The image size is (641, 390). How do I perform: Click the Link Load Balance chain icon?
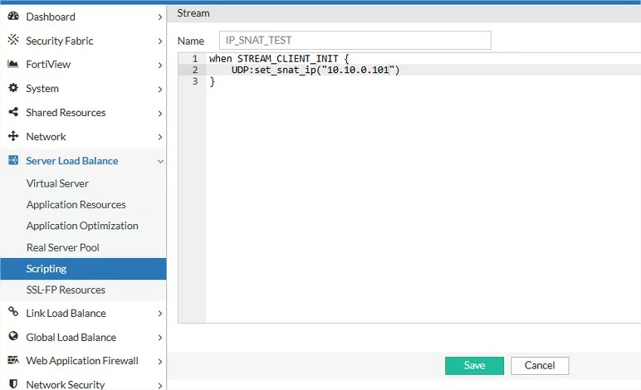[x=13, y=312]
